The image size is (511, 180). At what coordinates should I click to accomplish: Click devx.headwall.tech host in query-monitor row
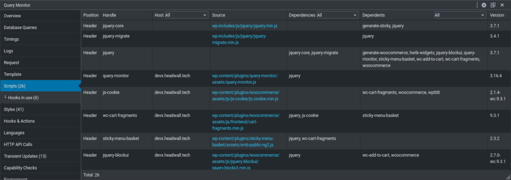point(172,76)
